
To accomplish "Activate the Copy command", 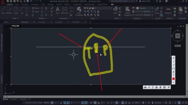I will [35, 12].
